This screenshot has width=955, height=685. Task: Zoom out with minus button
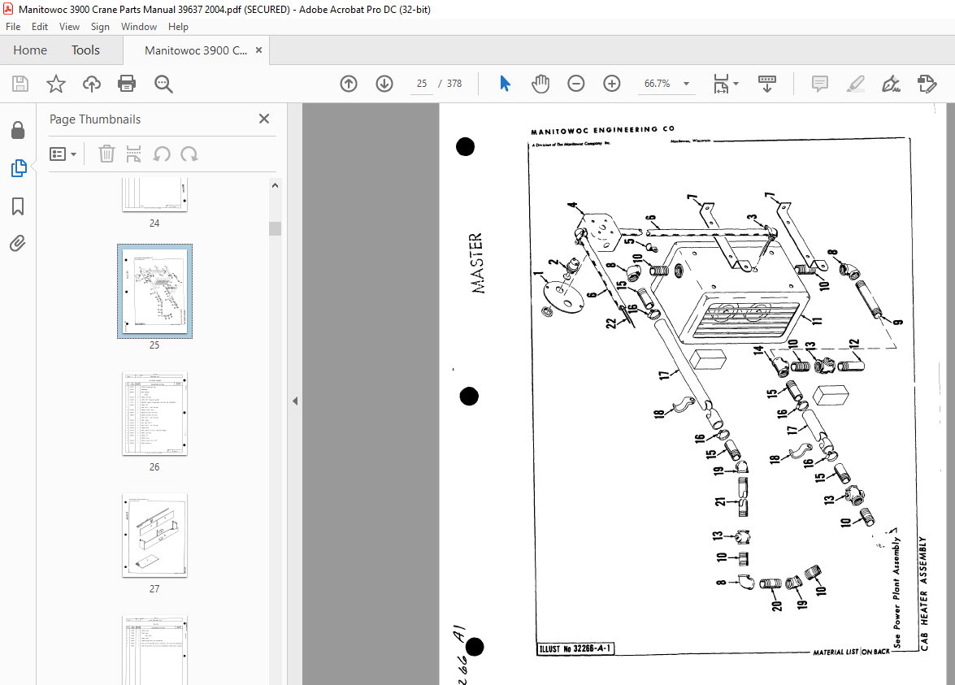coord(575,84)
